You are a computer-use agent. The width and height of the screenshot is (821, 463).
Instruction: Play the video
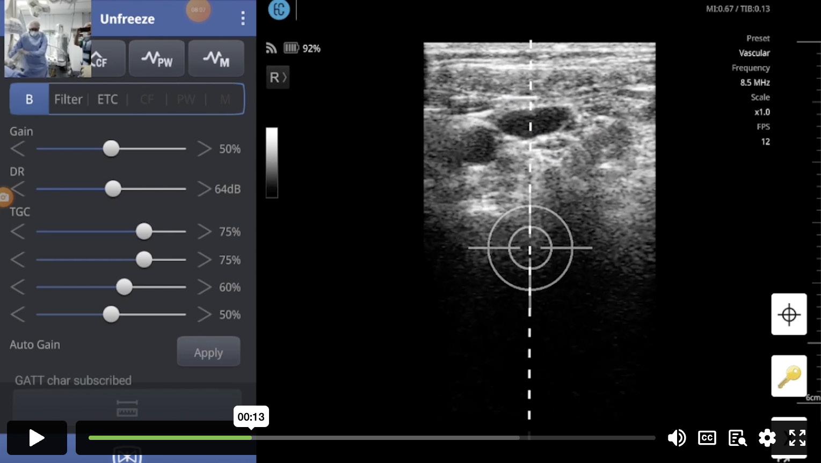pyautogui.click(x=37, y=438)
